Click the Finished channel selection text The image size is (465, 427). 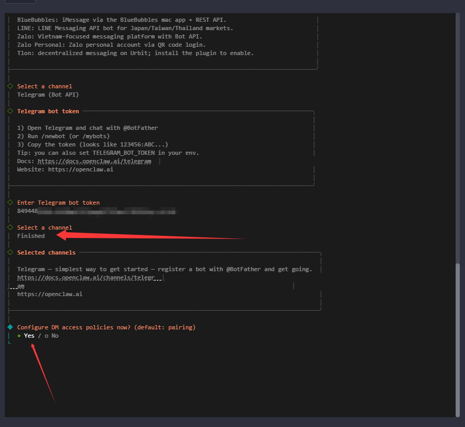tap(31, 236)
